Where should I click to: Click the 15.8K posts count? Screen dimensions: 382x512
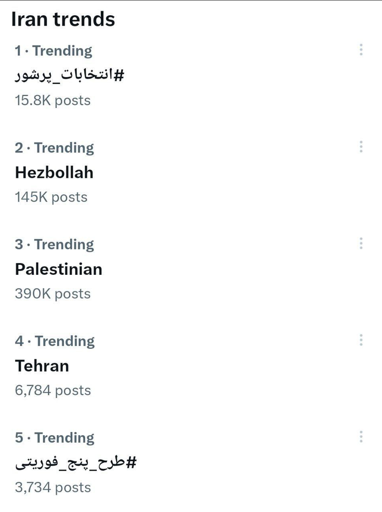pyautogui.click(x=53, y=100)
